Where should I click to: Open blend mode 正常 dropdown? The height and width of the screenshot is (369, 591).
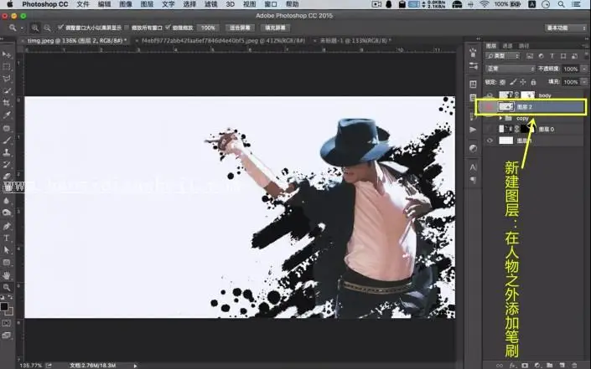(511, 69)
